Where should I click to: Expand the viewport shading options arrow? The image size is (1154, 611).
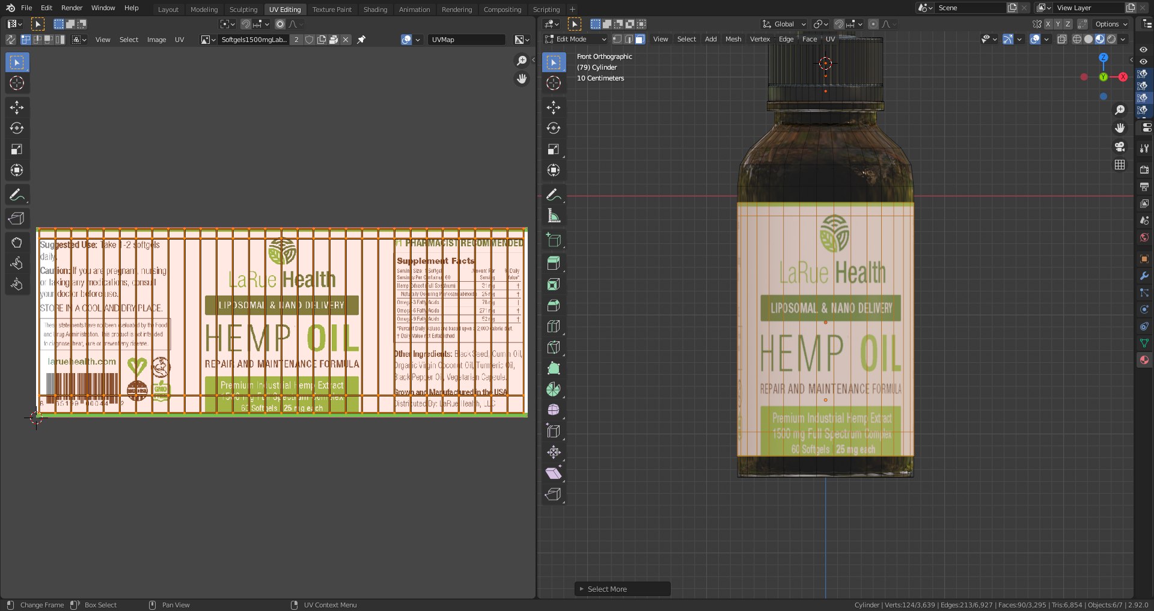coord(1123,39)
